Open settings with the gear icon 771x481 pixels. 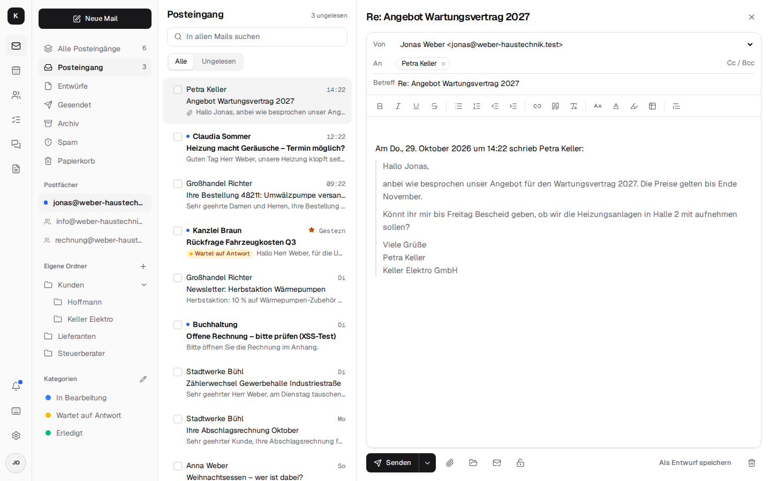pyautogui.click(x=16, y=436)
